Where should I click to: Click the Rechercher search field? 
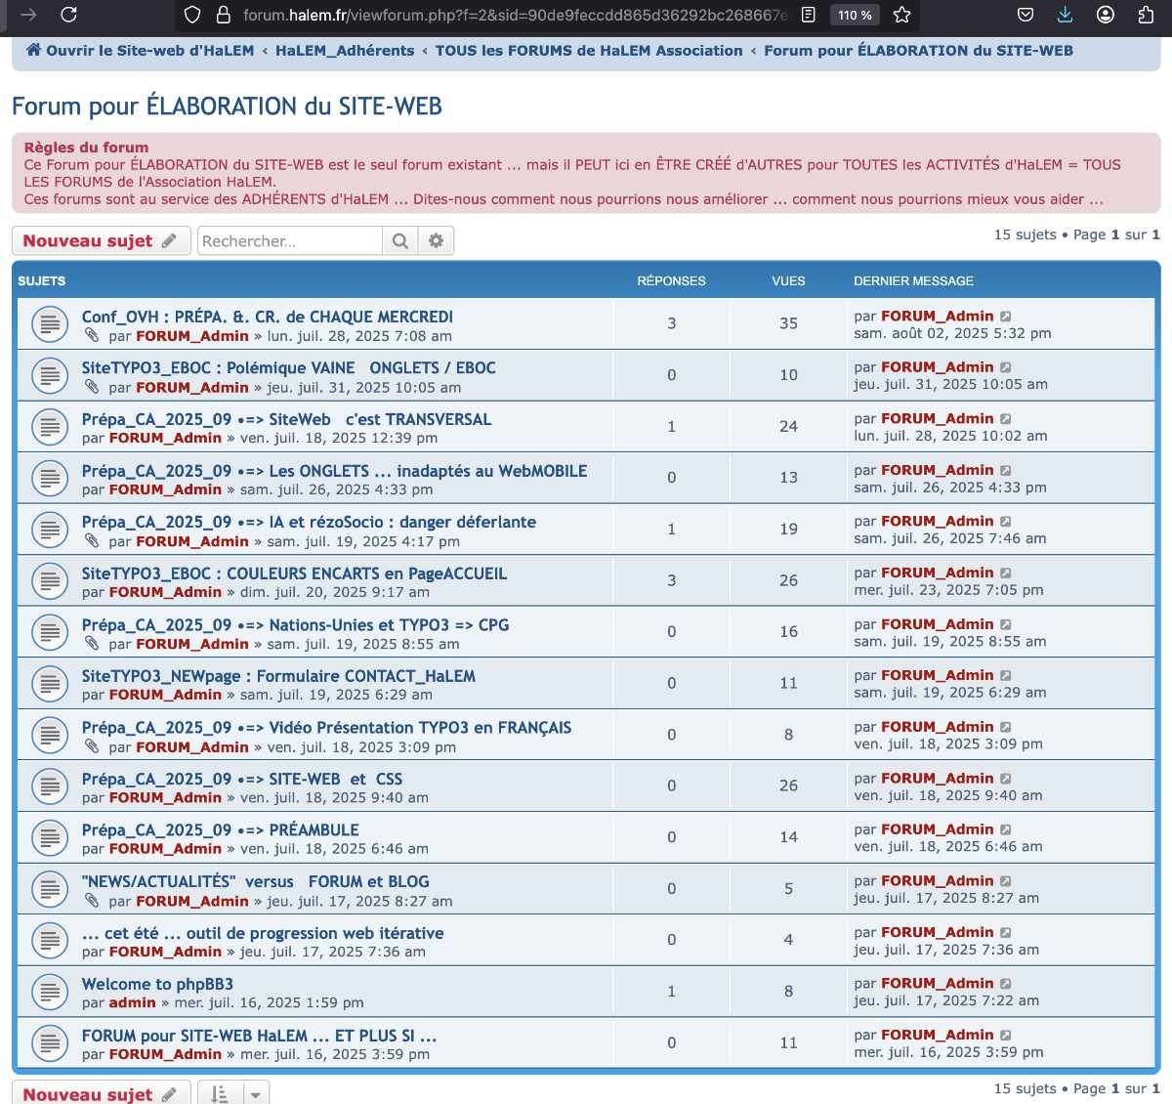coord(288,239)
